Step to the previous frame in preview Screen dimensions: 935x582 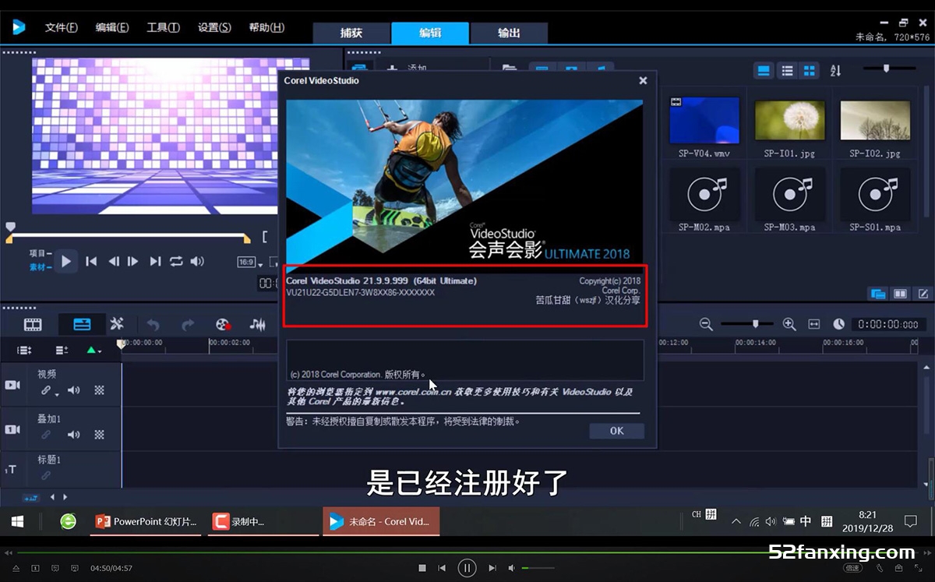pos(114,262)
